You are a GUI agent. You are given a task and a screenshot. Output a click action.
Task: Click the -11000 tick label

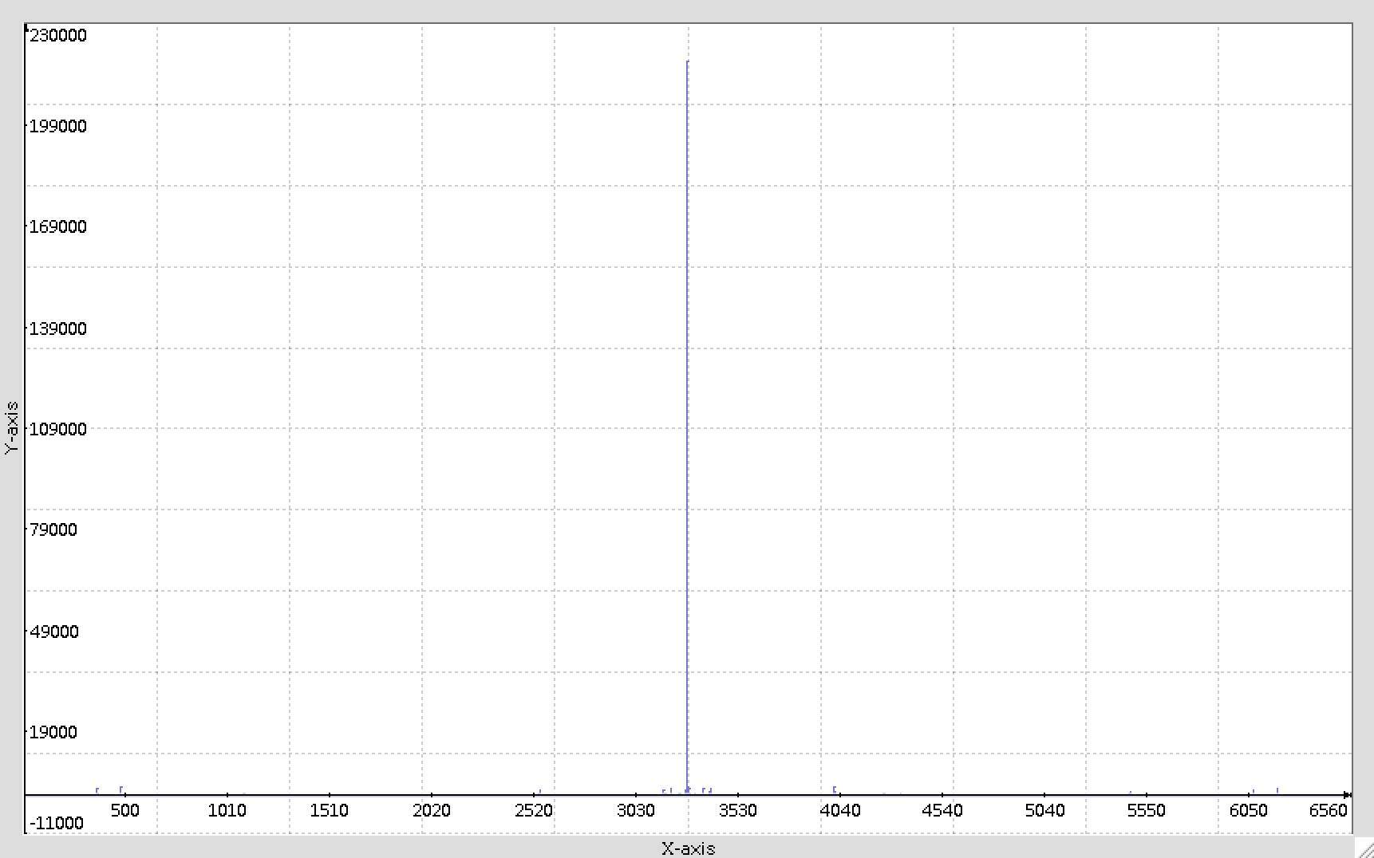tap(56, 823)
